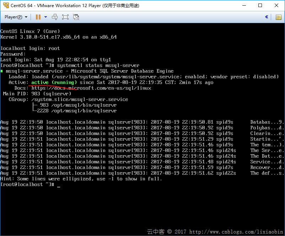Click the 'Hint: Some lines were ellipsized' line
Image resolution: width=285 pixels, height=236 pixels.
(81, 179)
